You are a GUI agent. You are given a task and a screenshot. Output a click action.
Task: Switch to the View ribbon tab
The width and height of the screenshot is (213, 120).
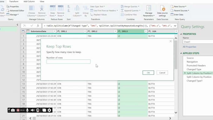pos(42,1)
